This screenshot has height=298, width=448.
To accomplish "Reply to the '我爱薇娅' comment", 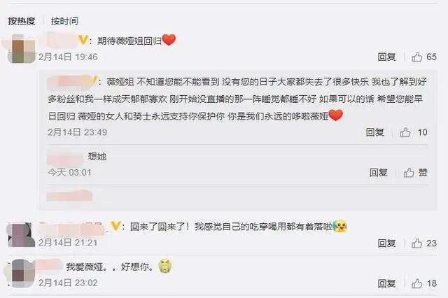I will click(386, 283).
